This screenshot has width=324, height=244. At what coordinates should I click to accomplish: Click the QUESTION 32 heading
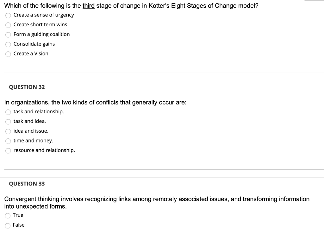(x=27, y=87)
